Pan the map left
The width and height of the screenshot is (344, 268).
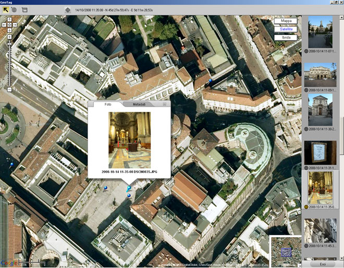[x=4, y=25]
